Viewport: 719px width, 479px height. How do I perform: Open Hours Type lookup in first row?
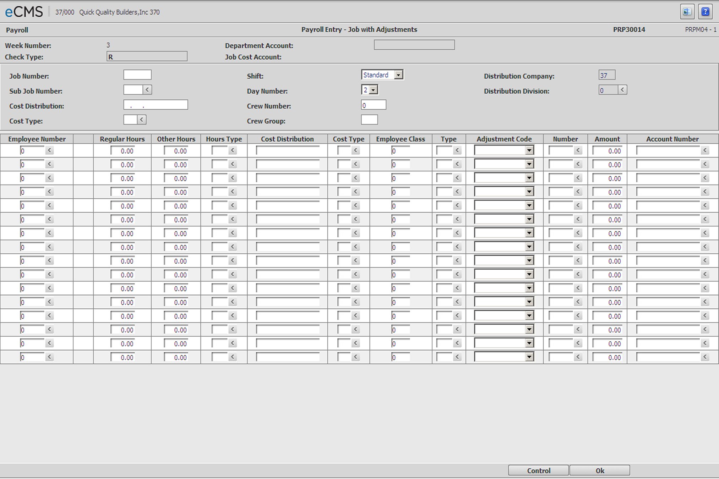[x=233, y=150]
